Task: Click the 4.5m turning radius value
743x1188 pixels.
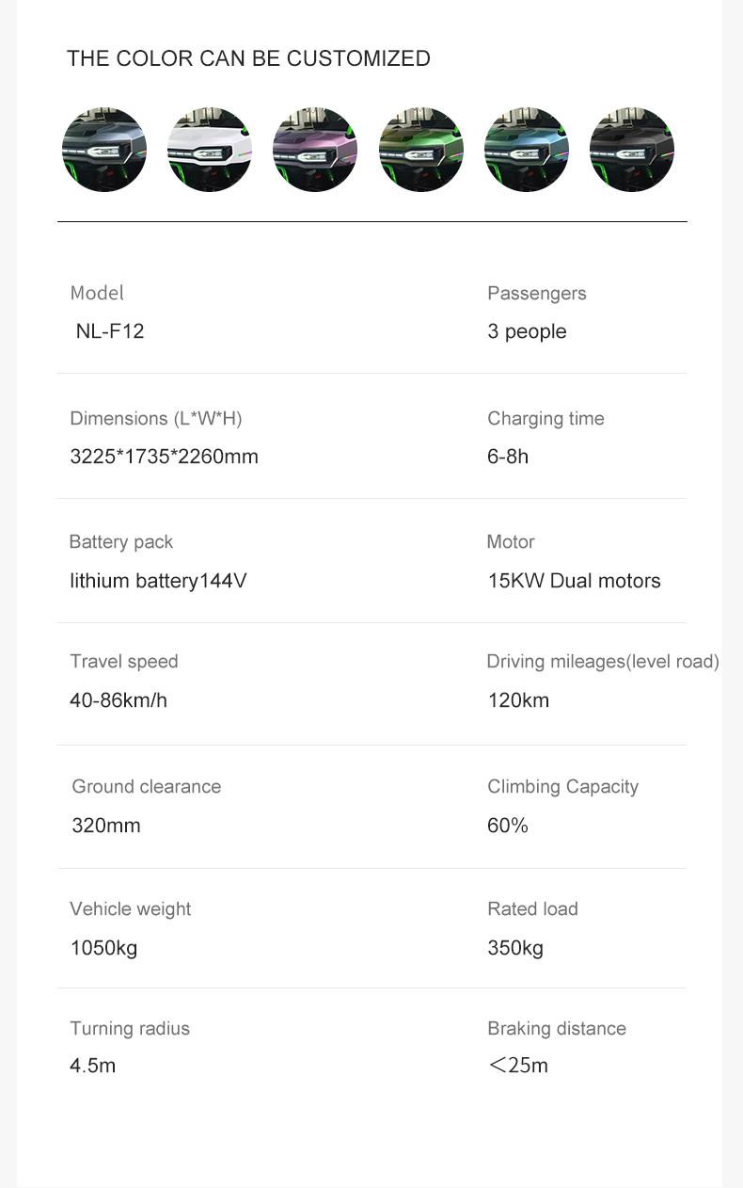Action: 92,1066
